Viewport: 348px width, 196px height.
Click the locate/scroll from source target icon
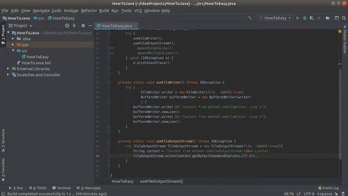tap(67, 26)
